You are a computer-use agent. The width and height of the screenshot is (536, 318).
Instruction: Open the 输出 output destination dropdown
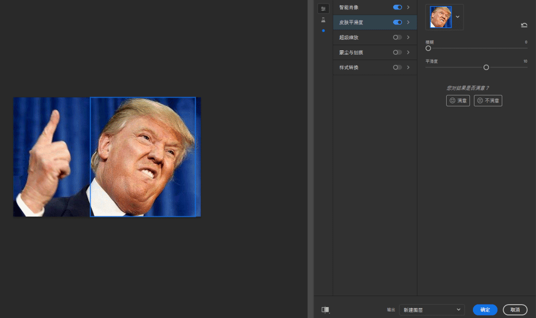(x=431, y=309)
